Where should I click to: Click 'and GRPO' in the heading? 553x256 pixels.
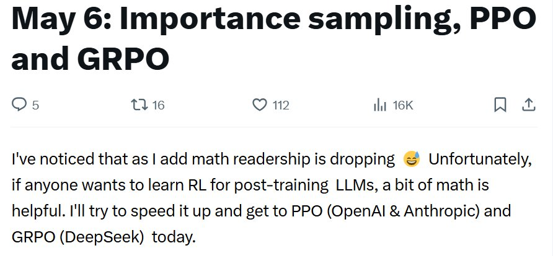pos(91,58)
